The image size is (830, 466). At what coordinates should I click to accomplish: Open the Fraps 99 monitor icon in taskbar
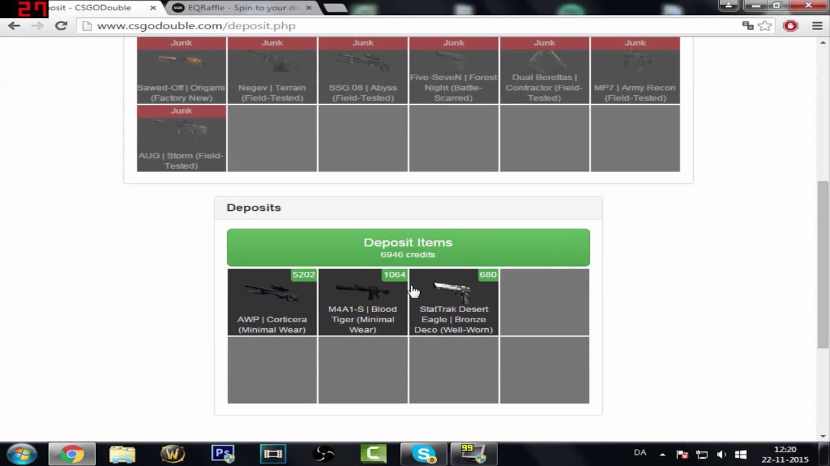[x=474, y=454]
